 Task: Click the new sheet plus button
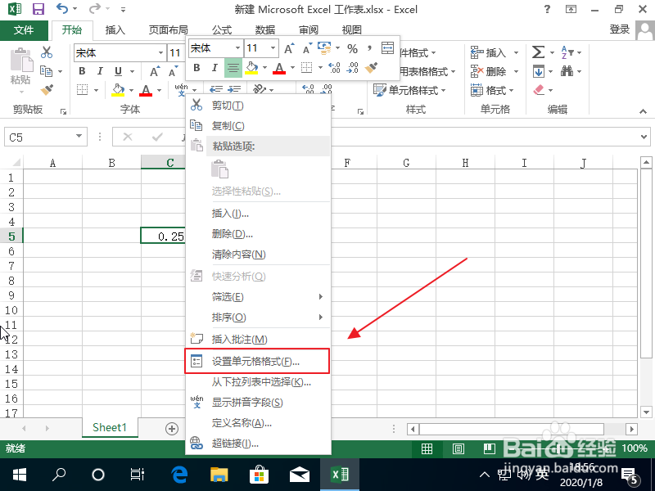pyautogui.click(x=172, y=427)
